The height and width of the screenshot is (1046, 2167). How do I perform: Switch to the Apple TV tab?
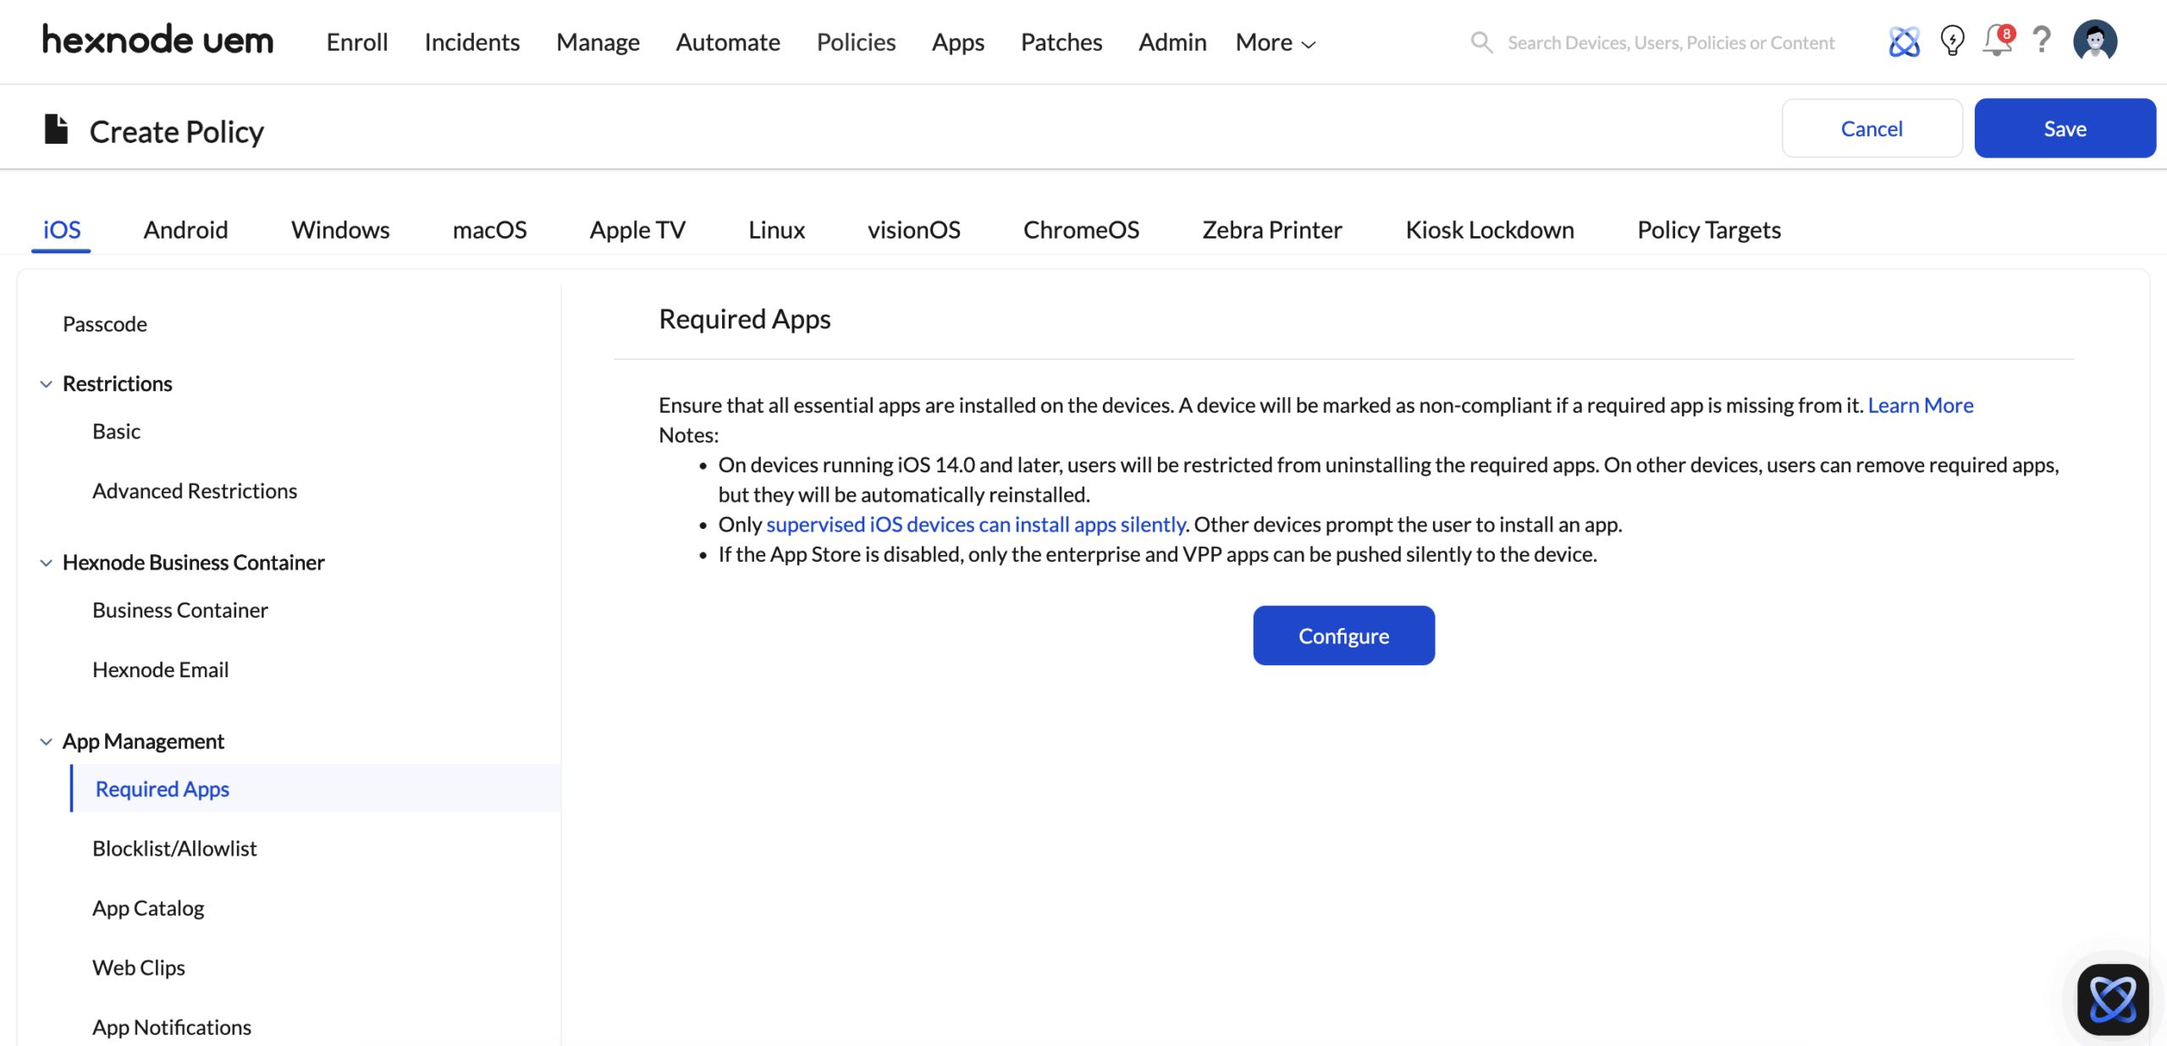tap(637, 229)
